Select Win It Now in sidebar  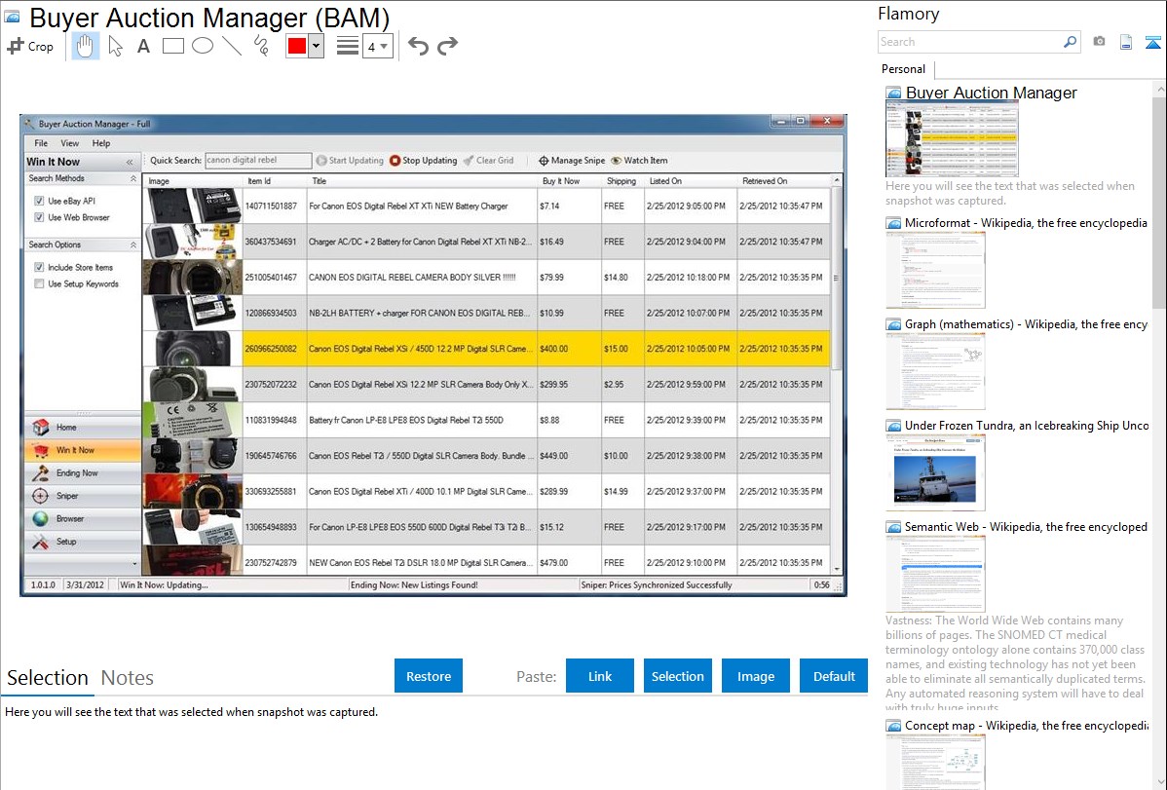(x=83, y=450)
